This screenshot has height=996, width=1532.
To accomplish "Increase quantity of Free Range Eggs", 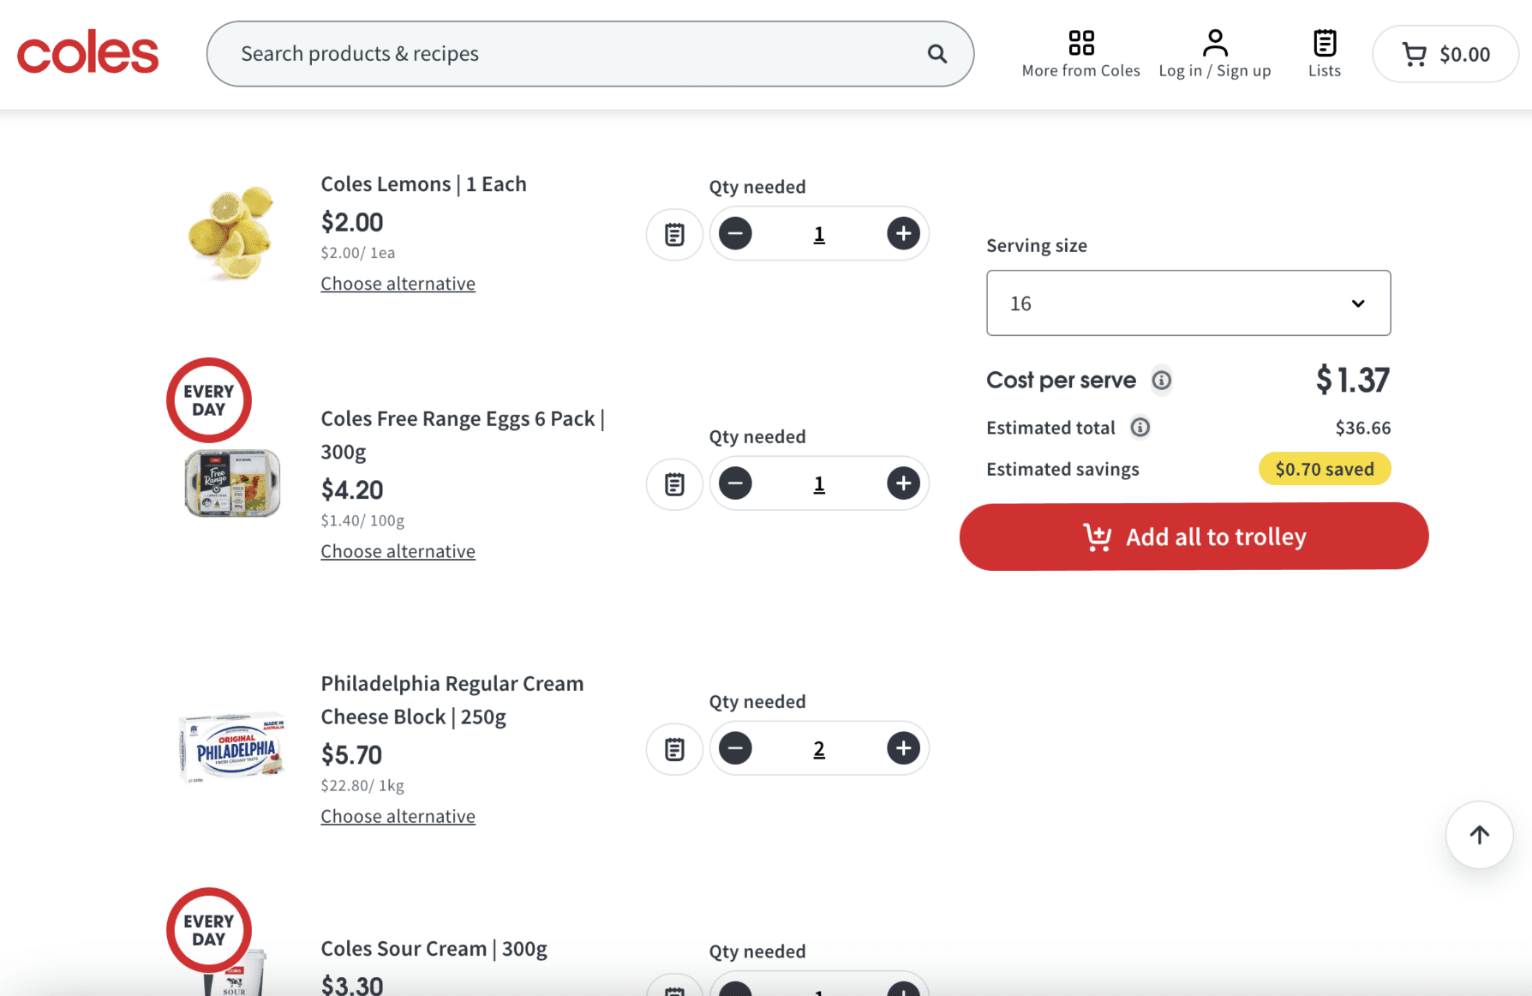I will click(903, 483).
